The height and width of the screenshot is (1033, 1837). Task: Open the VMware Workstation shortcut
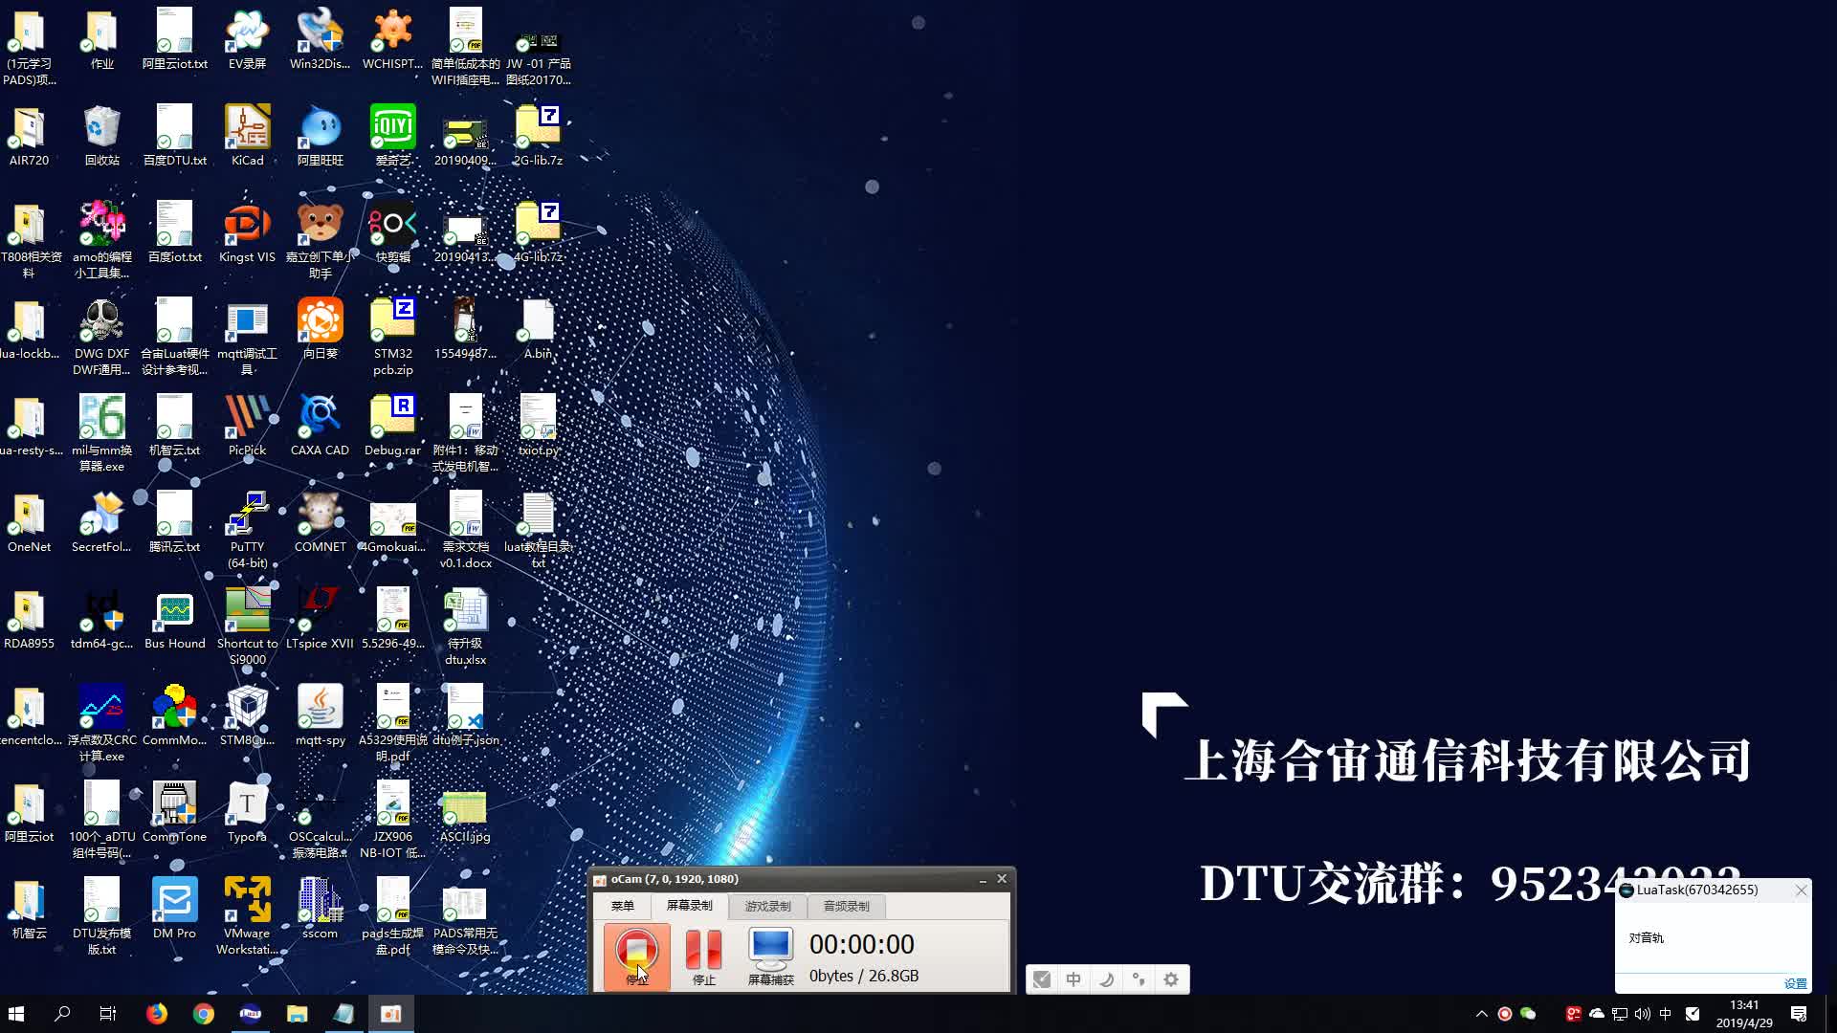point(247,916)
